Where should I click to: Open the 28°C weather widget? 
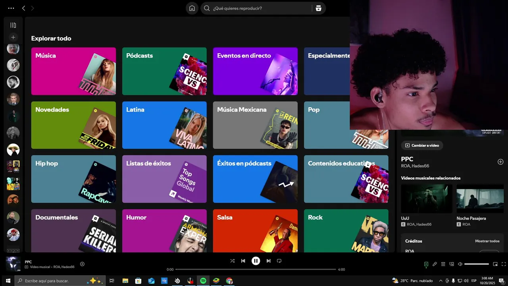[412, 281]
